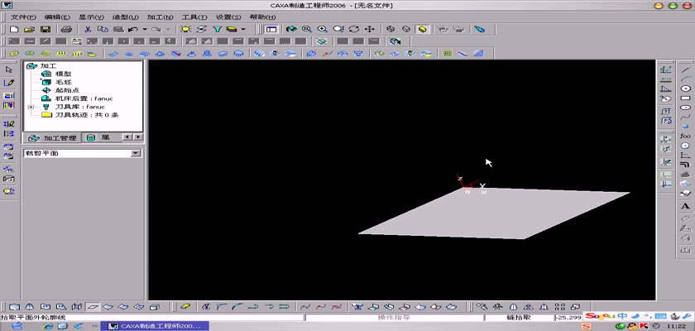Image resolution: width=695 pixels, height=331 pixels.
Task: Select the yellow eraser delete icon
Action: [185, 306]
